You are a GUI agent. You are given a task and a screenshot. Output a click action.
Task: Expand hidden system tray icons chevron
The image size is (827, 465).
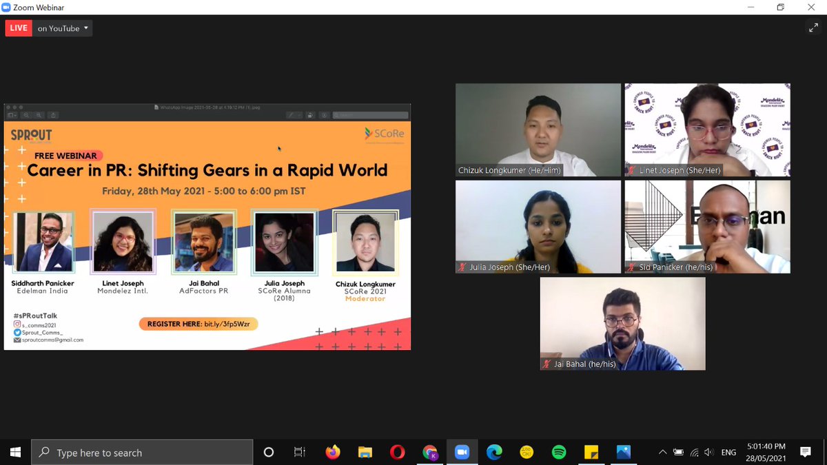coord(662,453)
